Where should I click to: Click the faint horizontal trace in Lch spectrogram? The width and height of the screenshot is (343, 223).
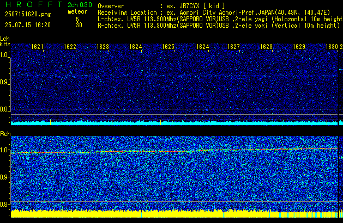click(174, 76)
